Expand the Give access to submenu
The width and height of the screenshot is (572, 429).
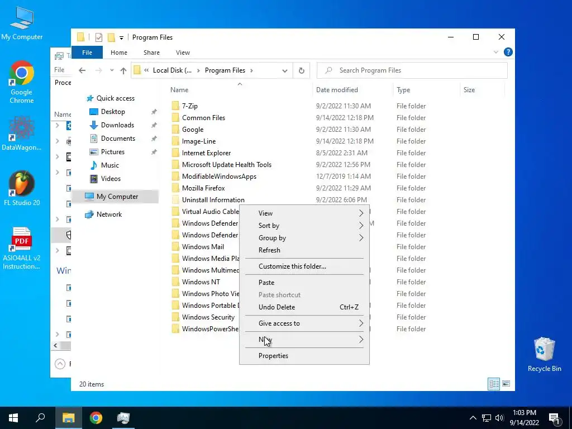pos(304,323)
